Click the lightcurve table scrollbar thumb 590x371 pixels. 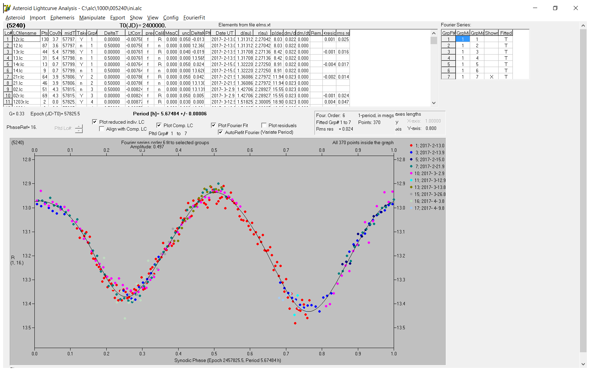coord(434,41)
